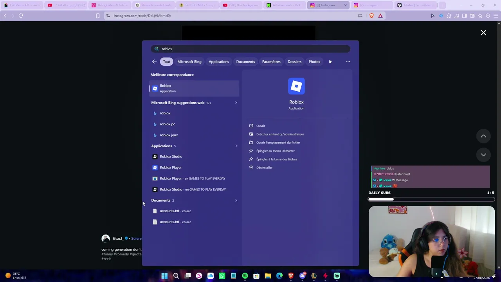Click the search box containing roblox
The width and height of the screenshot is (501, 282).
pyautogui.click(x=250, y=49)
